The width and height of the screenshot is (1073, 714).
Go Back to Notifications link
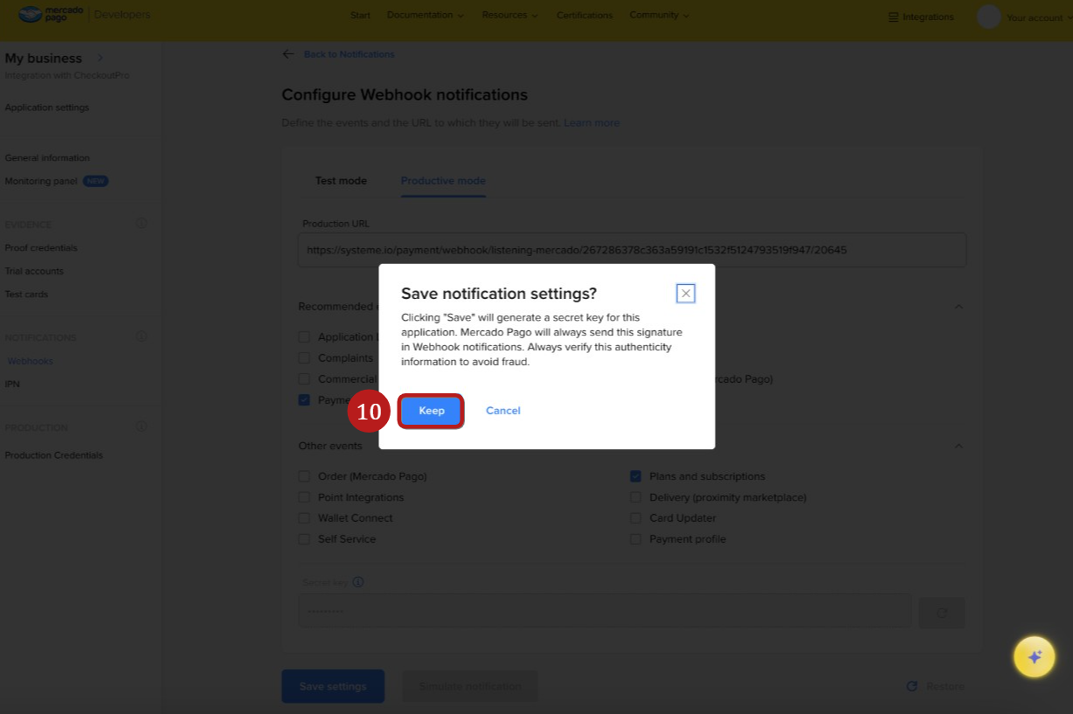tap(349, 54)
